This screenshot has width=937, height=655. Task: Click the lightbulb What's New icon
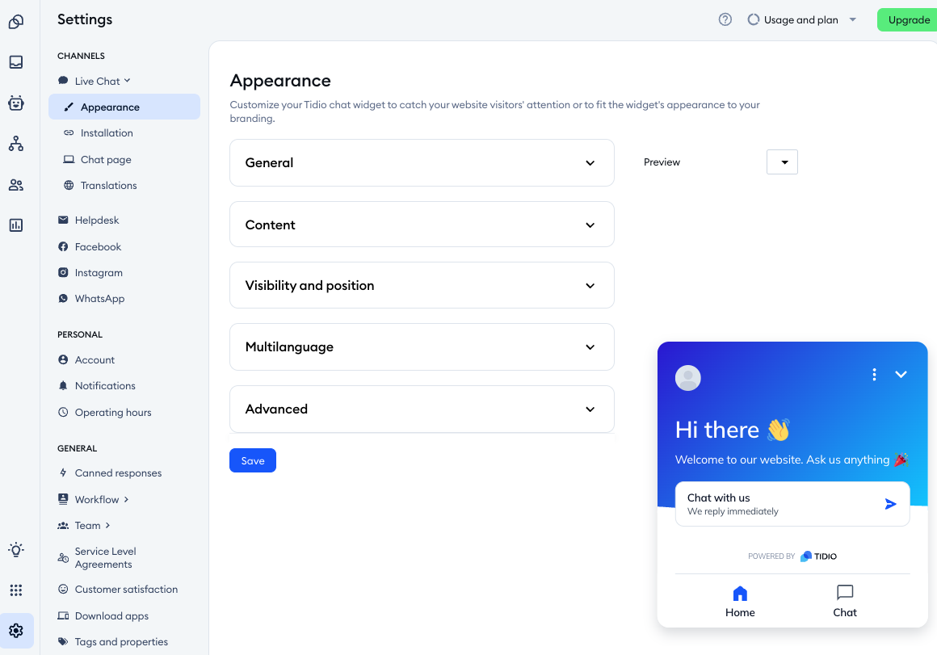(x=15, y=550)
